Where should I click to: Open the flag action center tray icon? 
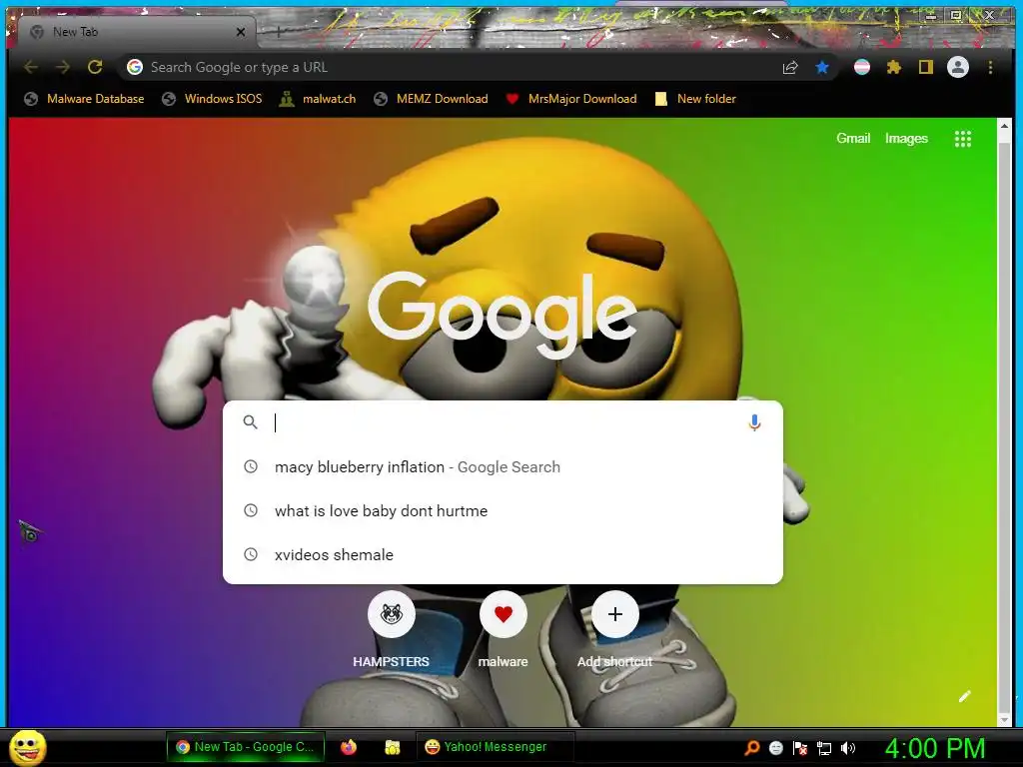point(800,748)
